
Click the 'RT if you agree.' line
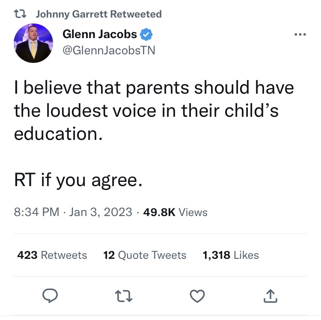pos(77,181)
